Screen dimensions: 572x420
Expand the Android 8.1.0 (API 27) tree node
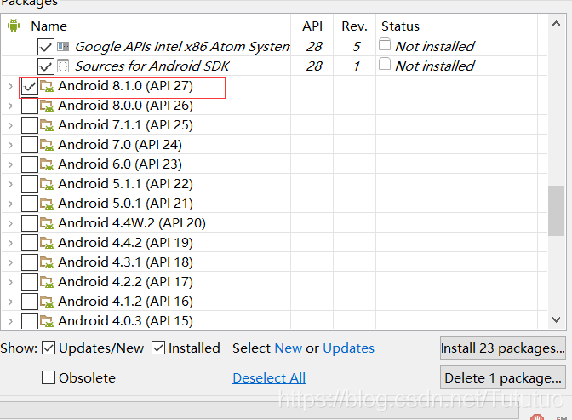10,87
